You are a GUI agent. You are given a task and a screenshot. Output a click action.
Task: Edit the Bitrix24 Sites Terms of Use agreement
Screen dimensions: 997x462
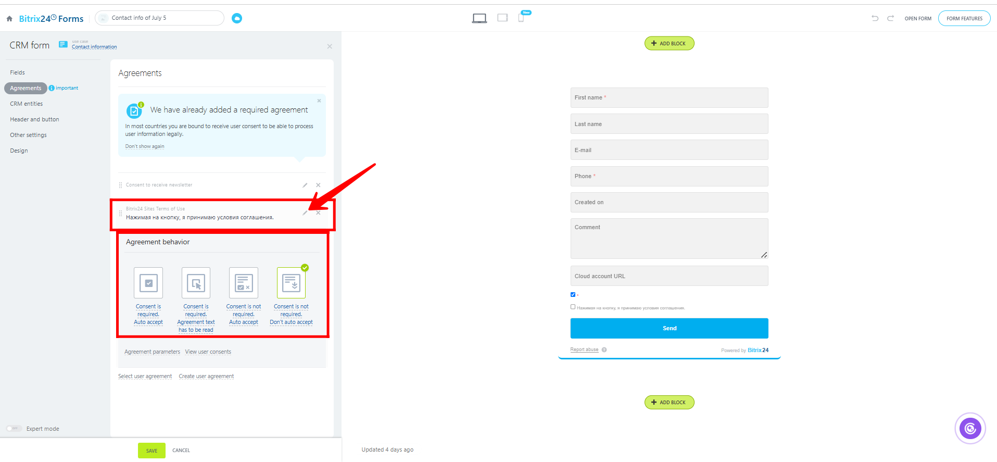(305, 213)
